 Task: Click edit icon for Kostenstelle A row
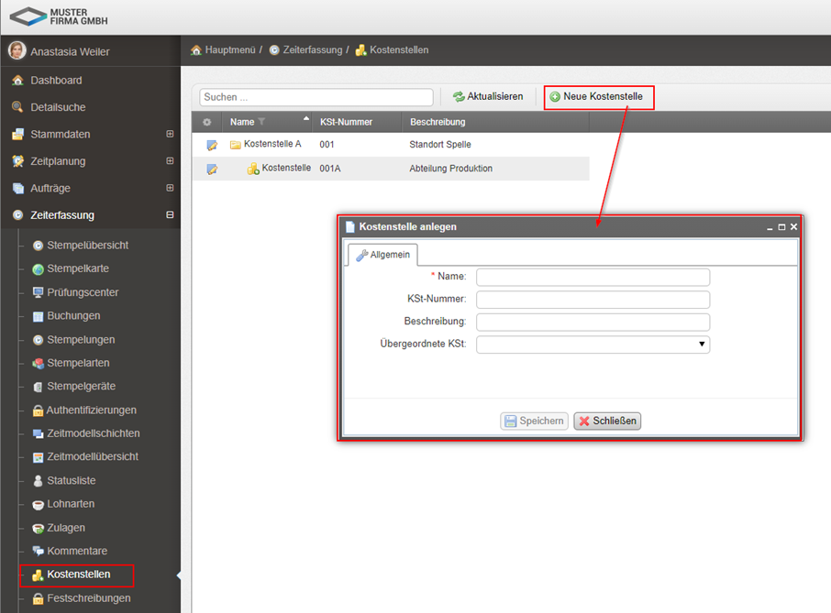pos(212,145)
